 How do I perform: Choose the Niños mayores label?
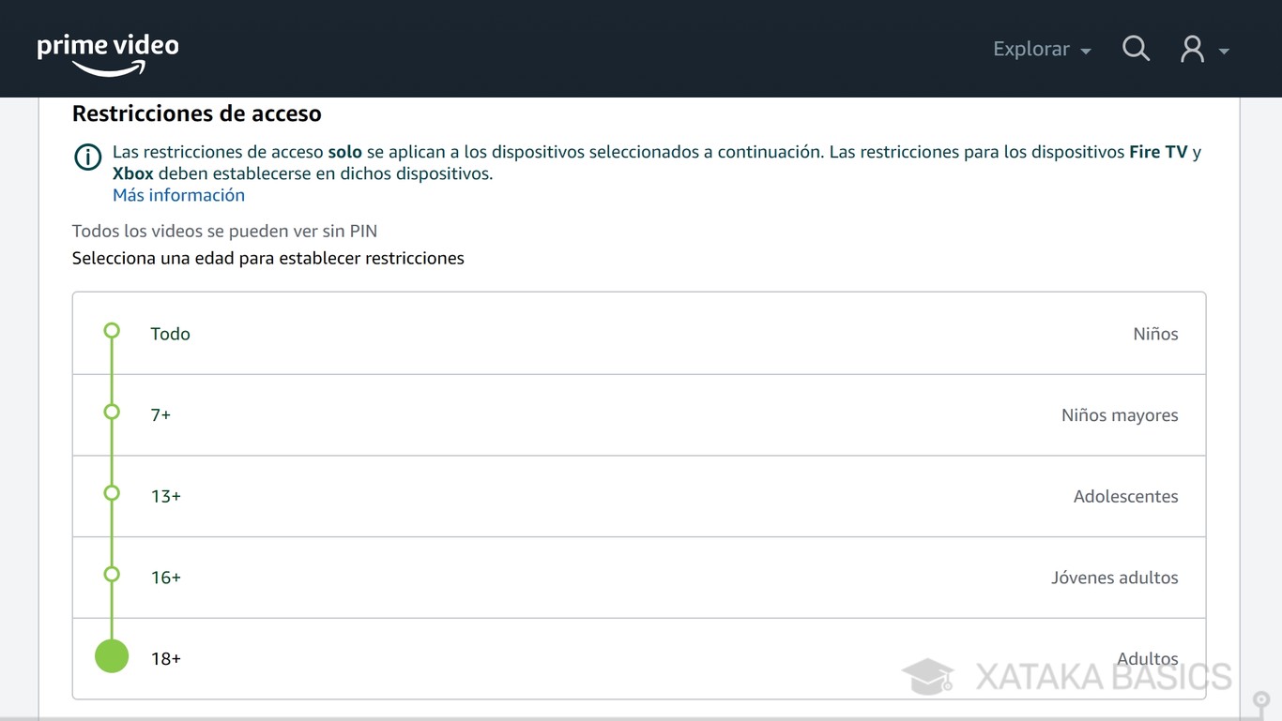(x=1119, y=415)
